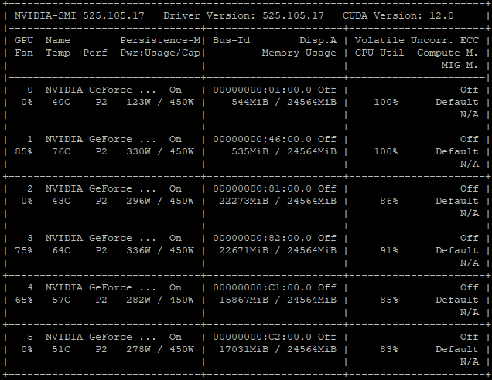Viewport: 492px width, 380px height.
Task: Click the Persistence-M column header
Action: pos(160,40)
